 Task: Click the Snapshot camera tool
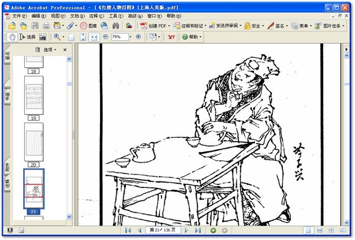pyautogui.click(x=43, y=37)
